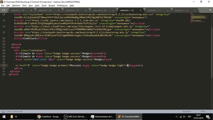Click unsaved dot on index.html — 06 tab
Screen dimensions: 213x120
coord(59,10)
